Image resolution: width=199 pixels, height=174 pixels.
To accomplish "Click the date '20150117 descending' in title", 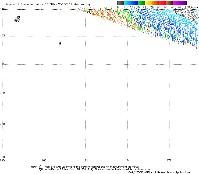I will tap(74, 5).
